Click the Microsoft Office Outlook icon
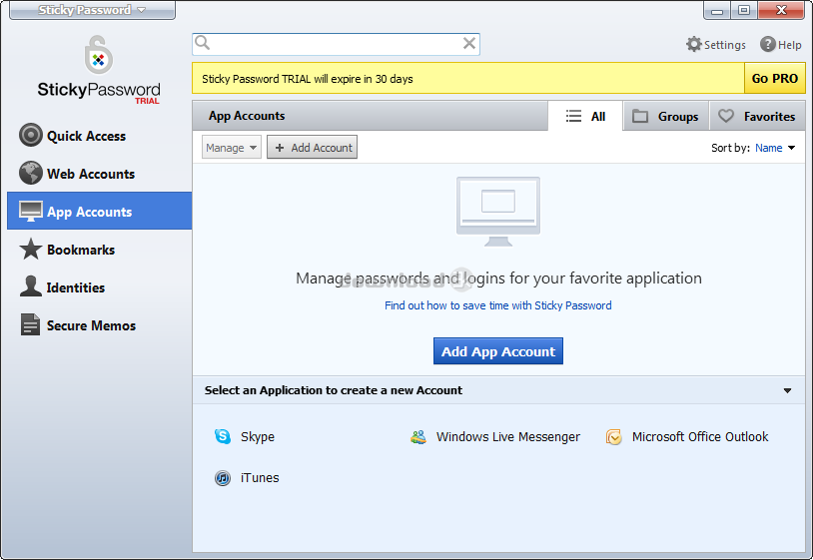813x560 pixels. (x=614, y=436)
